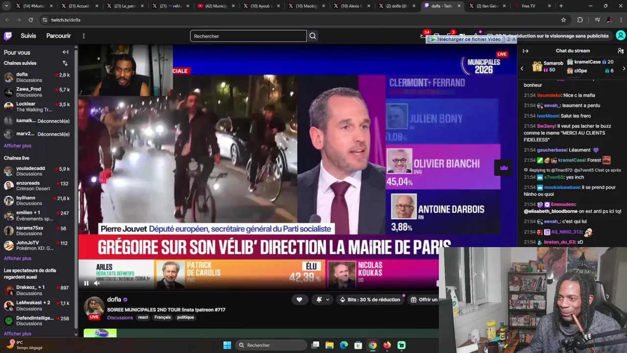
Task: Reload the page
Action: (x=30, y=20)
